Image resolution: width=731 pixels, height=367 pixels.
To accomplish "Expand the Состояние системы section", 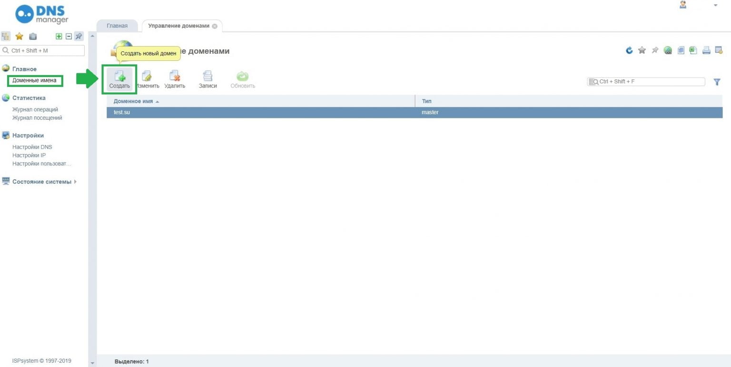I will (42, 182).
